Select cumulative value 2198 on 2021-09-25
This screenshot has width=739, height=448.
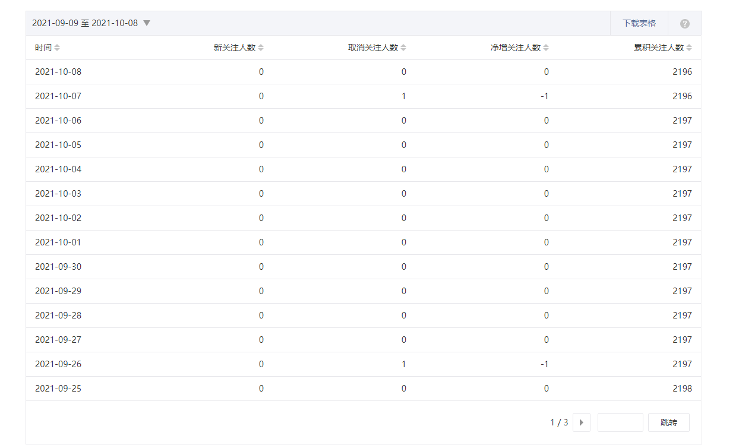pyautogui.click(x=682, y=389)
